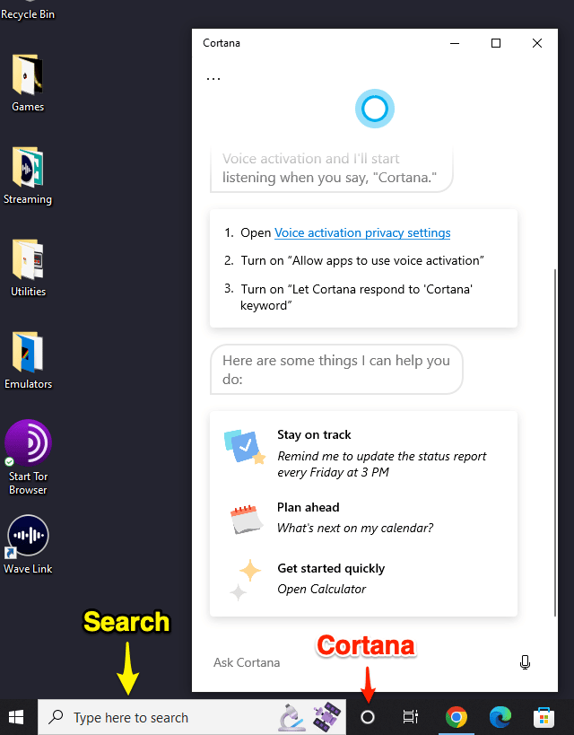Select the Games desktop folder
The width and height of the screenshot is (574, 735).
28,83
